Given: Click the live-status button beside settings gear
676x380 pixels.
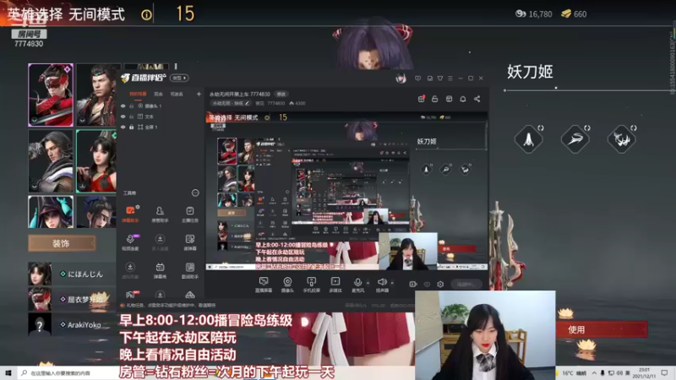Looking at the screenshot, I should pyautogui.click(x=466, y=285).
